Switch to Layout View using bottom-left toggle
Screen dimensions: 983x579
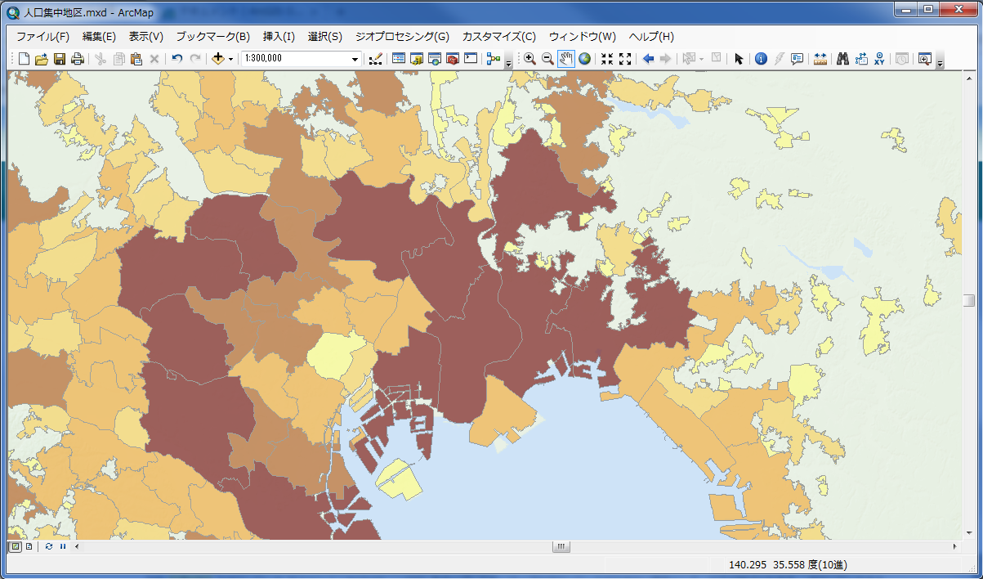click(x=27, y=546)
